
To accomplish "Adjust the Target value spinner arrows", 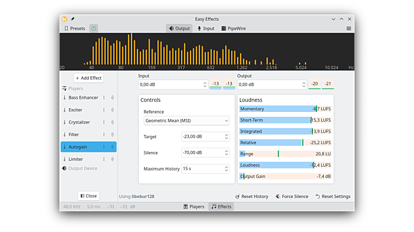I will point(226,137).
